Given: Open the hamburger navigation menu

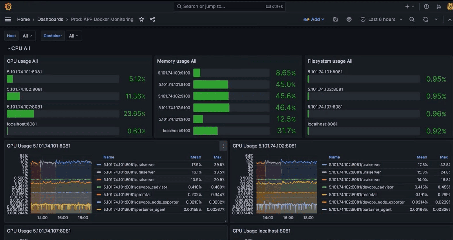Looking at the screenshot, I should pyautogui.click(x=8, y=19).
